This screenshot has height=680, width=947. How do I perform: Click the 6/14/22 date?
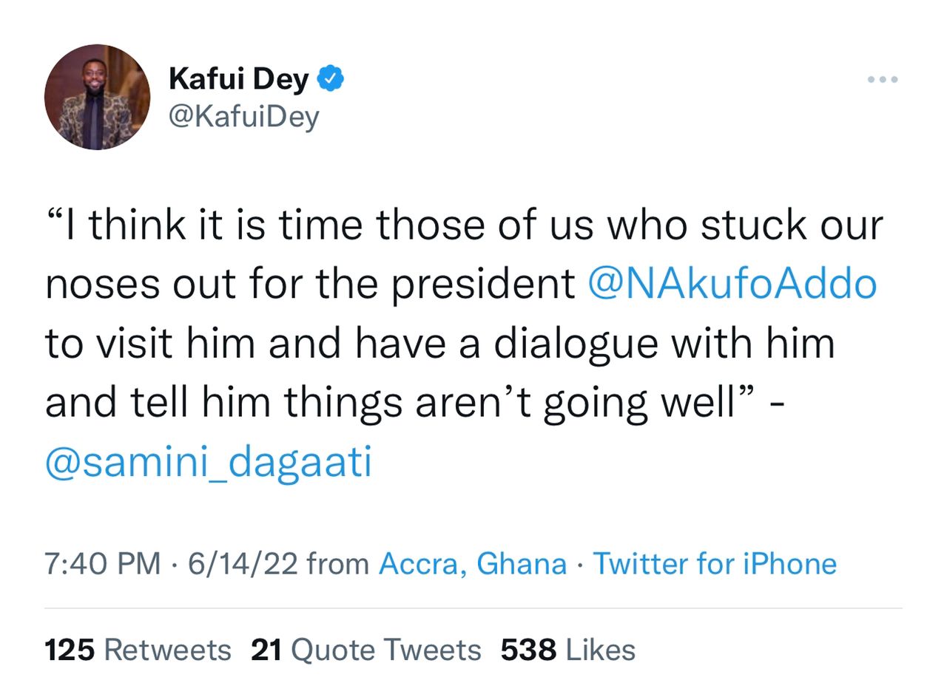243,564
